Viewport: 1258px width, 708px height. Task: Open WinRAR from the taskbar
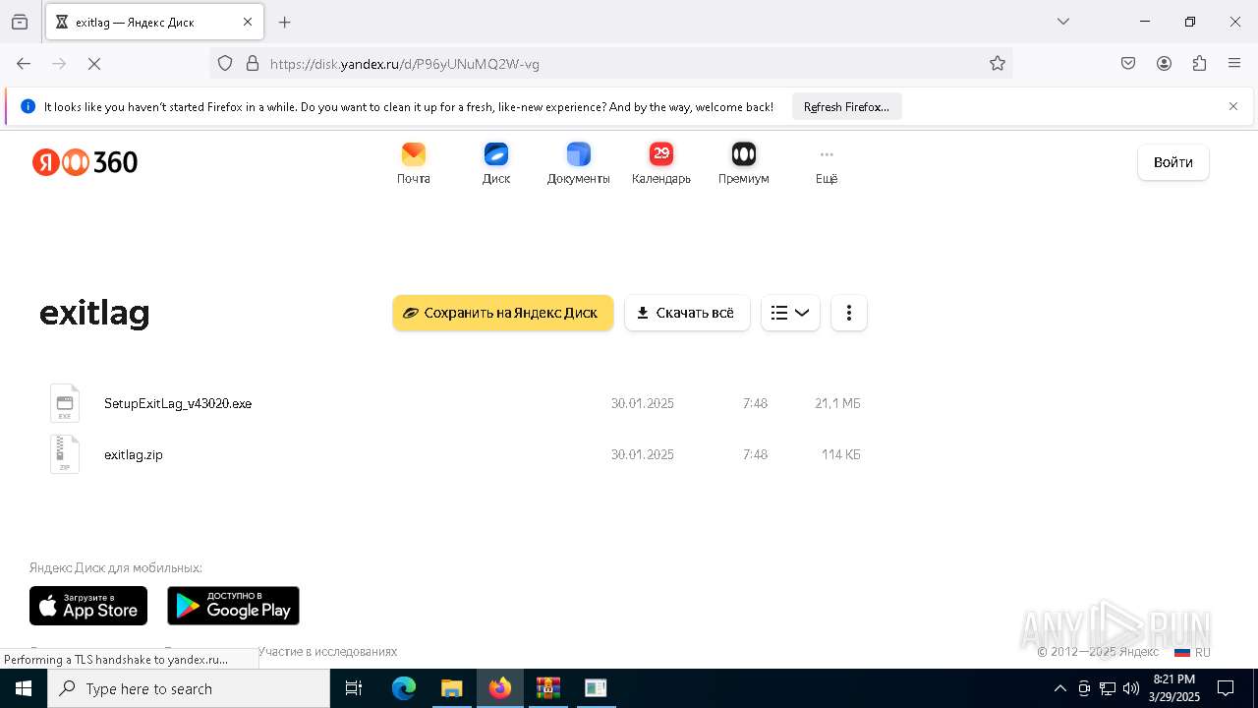(x=547, y=688)
